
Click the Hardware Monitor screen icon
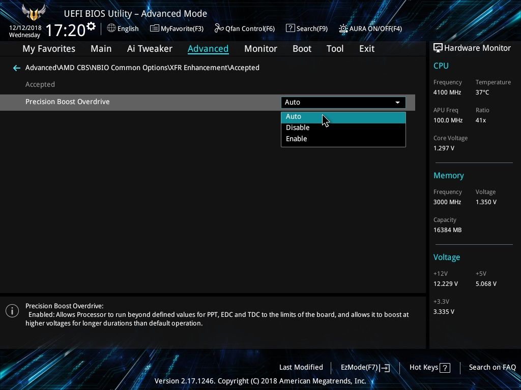point(438,48)
